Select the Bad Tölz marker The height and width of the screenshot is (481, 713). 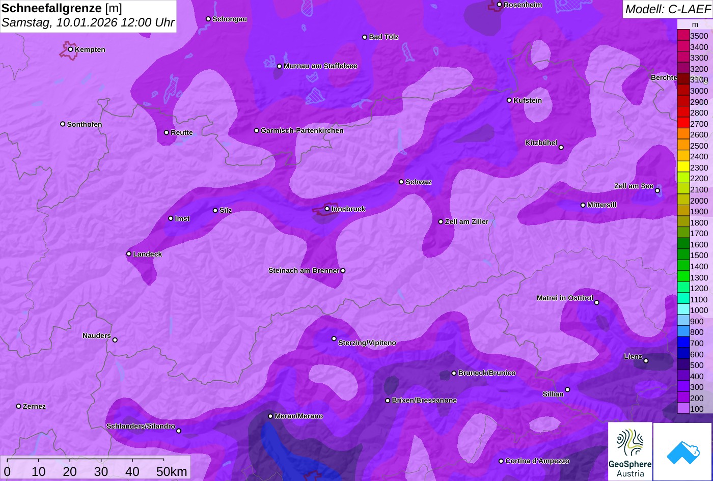365,37
